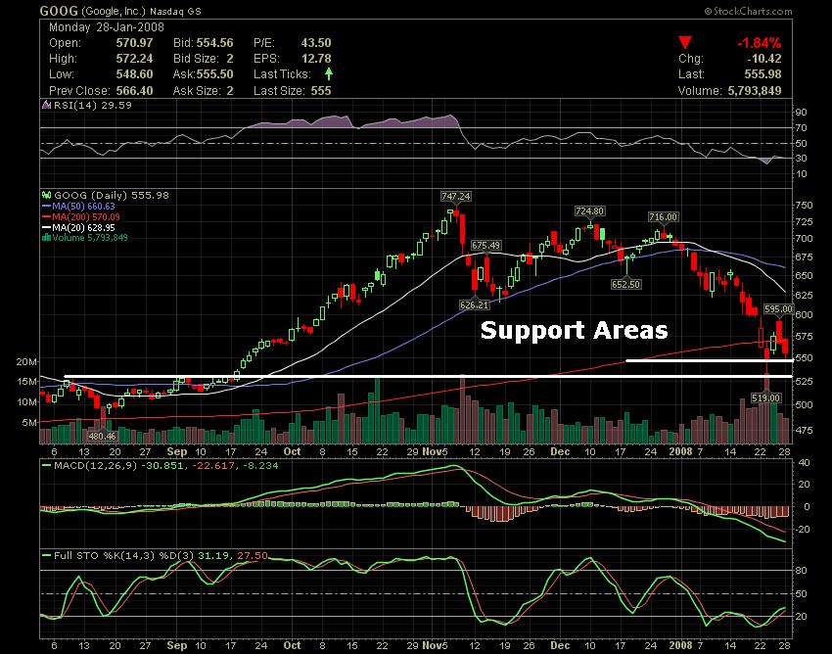Click the red down-triangle change indicator
The height and width of the screenshot is (654, 832).
point(685,43)
